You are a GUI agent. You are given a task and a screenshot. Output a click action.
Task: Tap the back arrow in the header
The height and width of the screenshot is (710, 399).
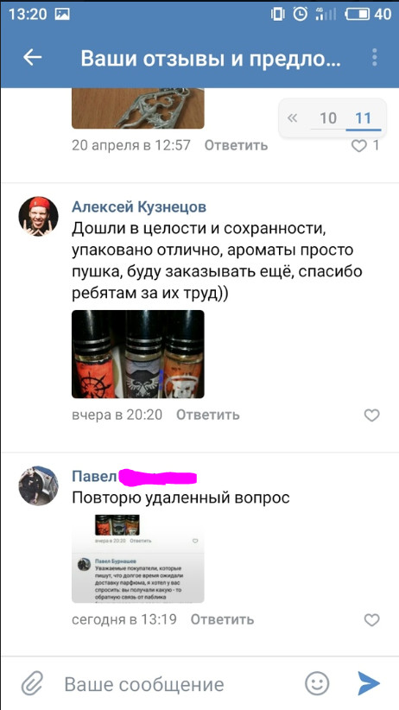click(33, 58)
